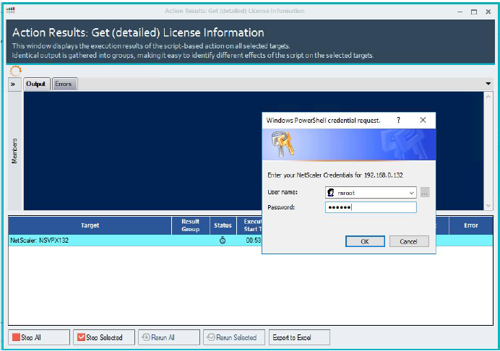The image size is (500, 351).
Task: Expand the Members side panel chevron
Action: coord(13,84)
